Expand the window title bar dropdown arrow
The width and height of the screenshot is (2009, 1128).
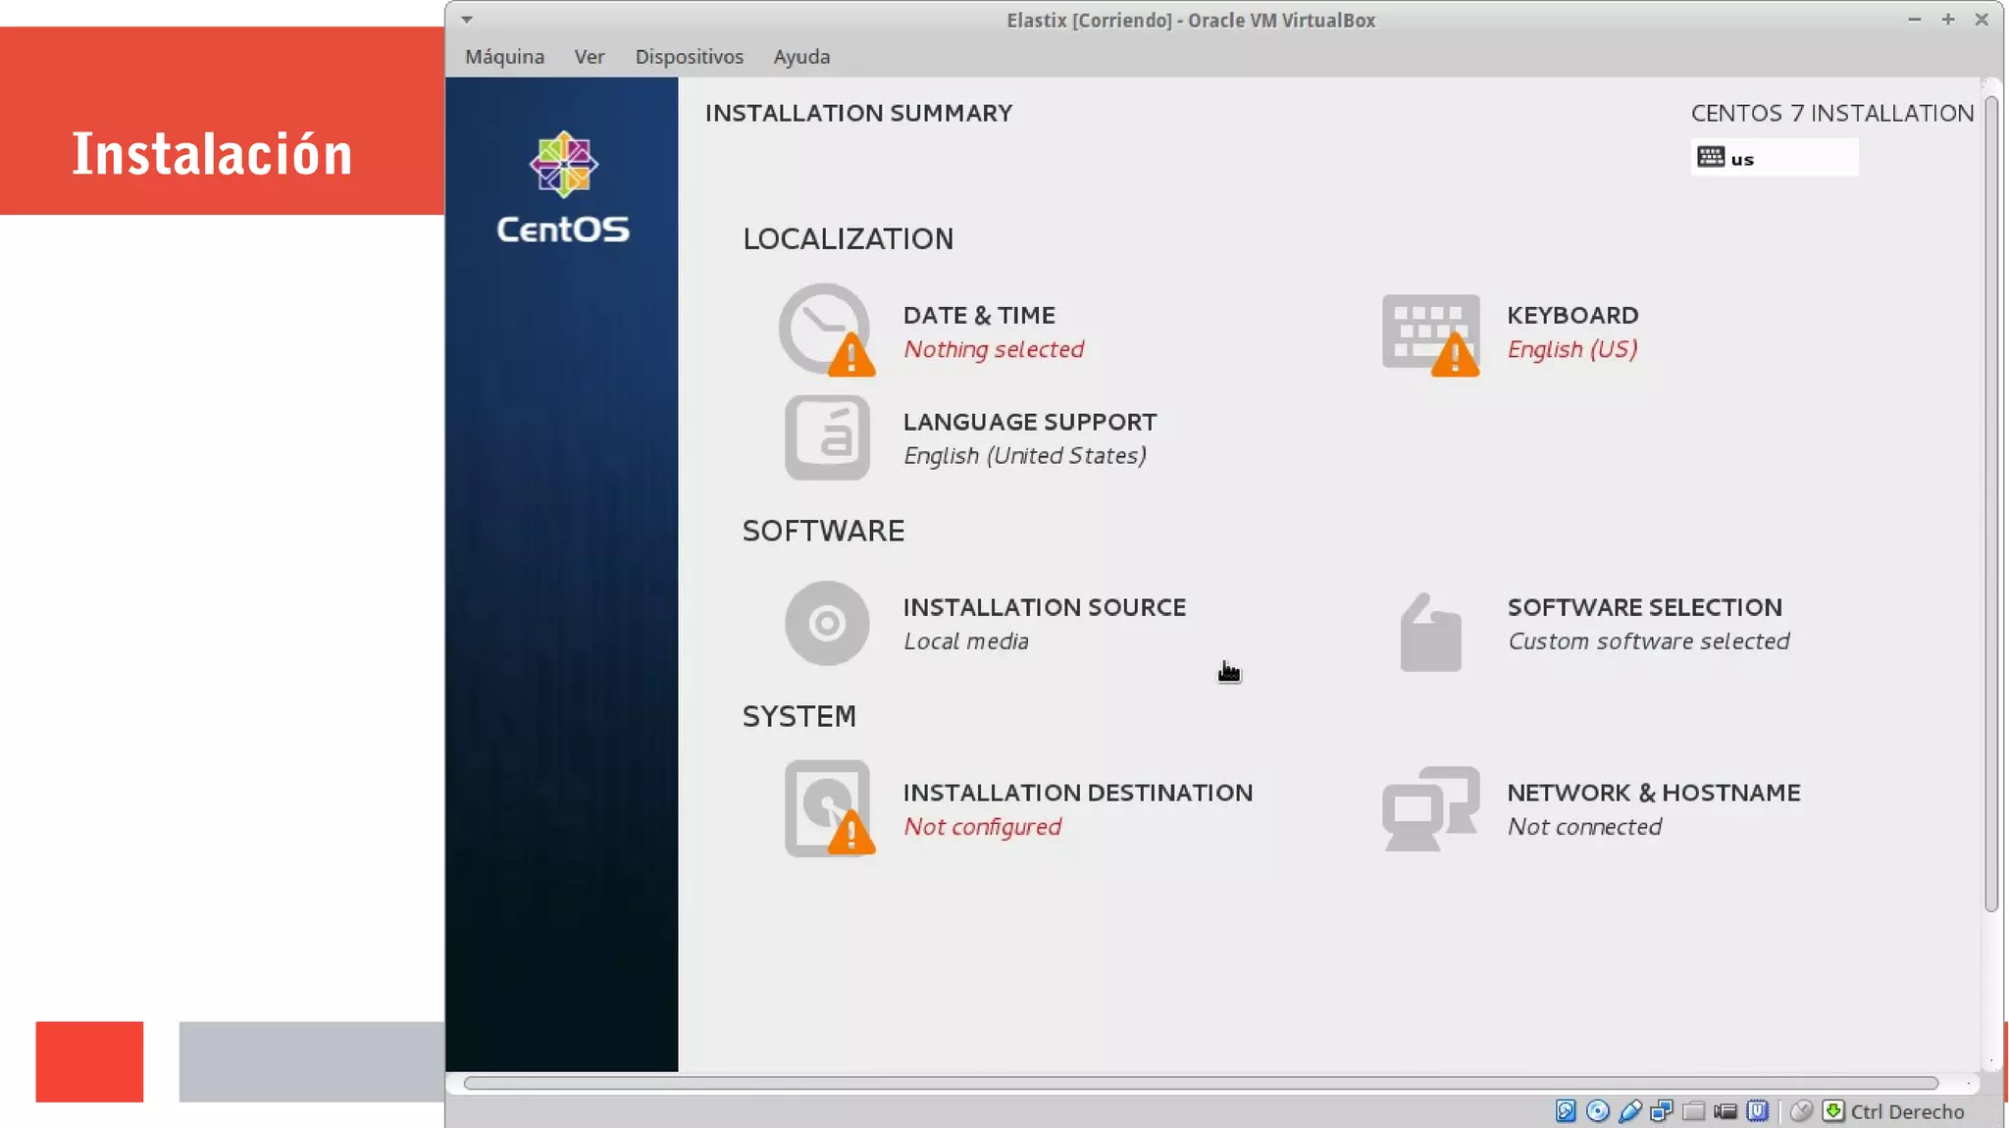click(x=467, y=20)
